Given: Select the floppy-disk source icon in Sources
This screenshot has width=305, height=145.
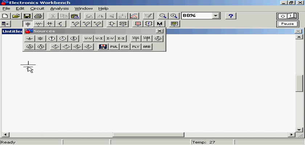Looking at the screenshot, I should pyautogui.click(x=103, y=47).
